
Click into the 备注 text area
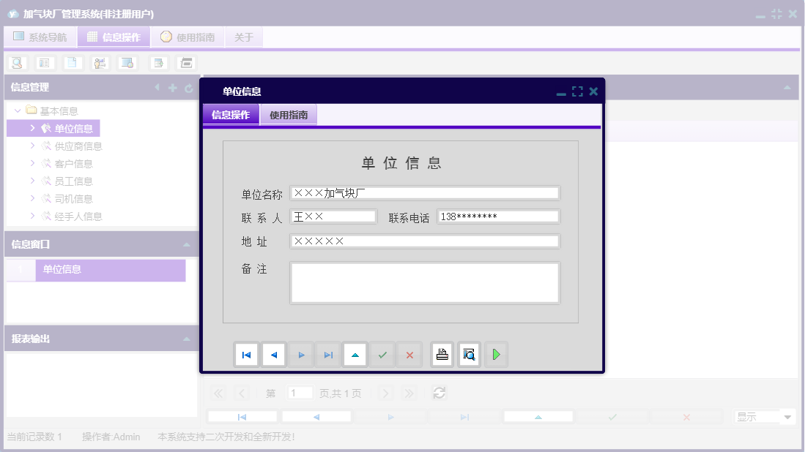(425, 282)
